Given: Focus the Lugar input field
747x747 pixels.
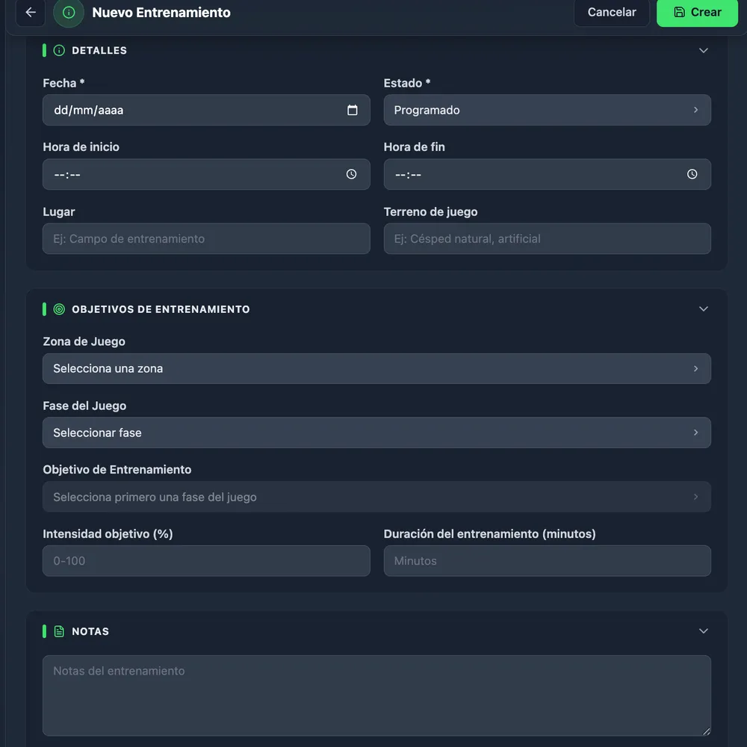Looking at the screenshot, I should pos(206,239).
